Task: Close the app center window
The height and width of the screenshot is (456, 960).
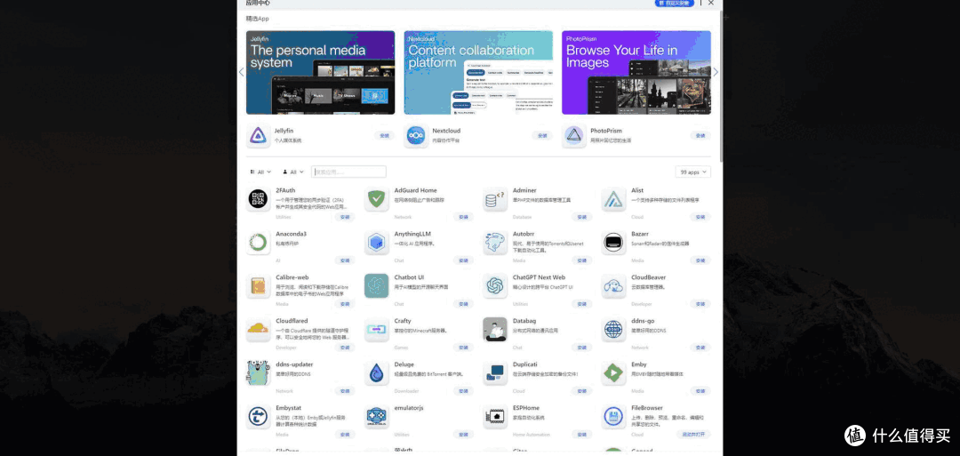Action: coord(711,3)
